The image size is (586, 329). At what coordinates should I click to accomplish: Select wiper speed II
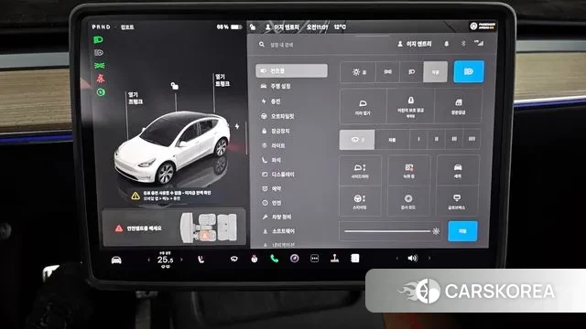pyautogui.click(x=436, y=139)
